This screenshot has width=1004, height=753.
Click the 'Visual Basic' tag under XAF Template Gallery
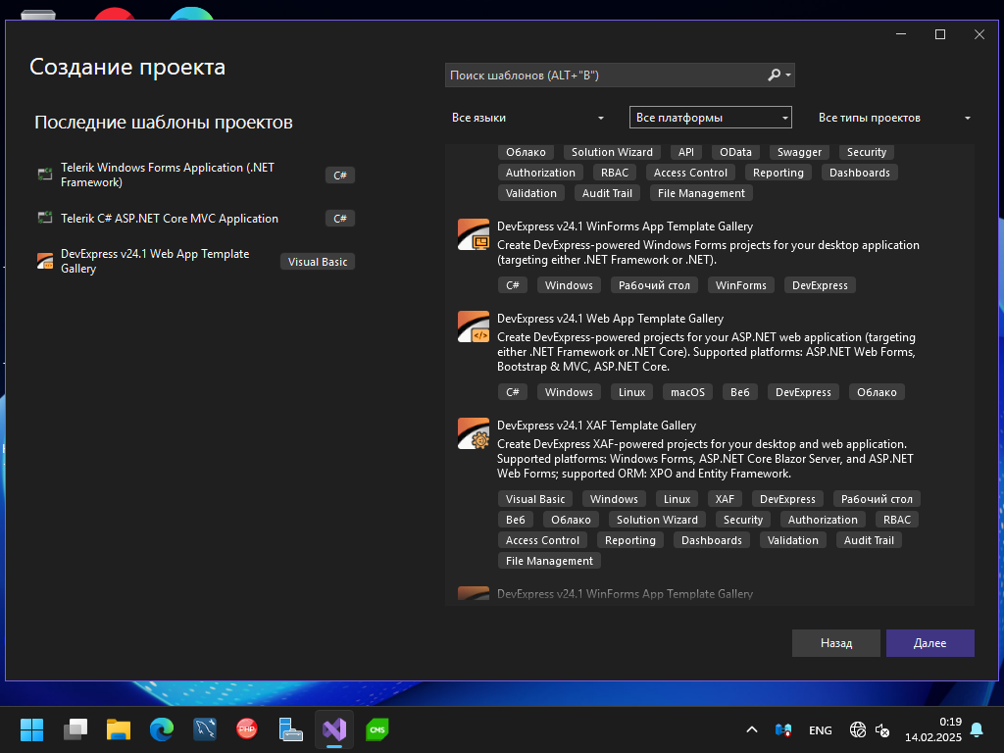(535, 499)
